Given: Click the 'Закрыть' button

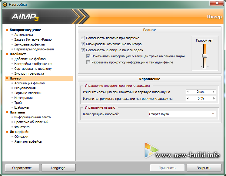Looking at the screenshot, I should 203,168.
